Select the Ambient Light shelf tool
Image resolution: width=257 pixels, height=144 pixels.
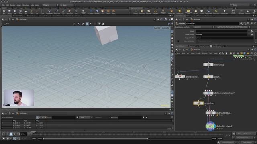point(224,12)
